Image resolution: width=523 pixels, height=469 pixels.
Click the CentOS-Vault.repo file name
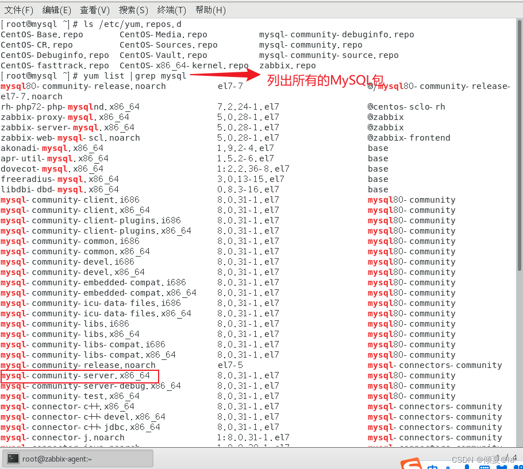coord(163,55)
